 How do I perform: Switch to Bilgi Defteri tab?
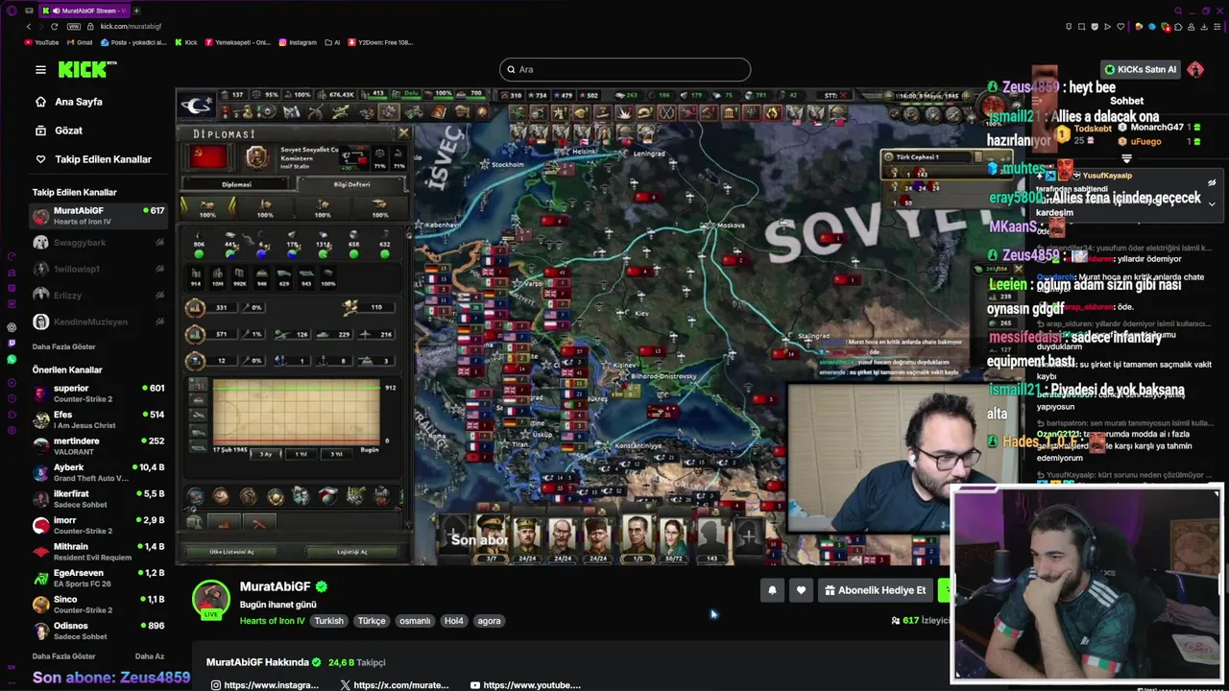tap(351, 184)
